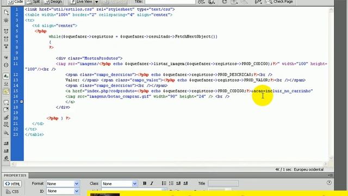Click the Unordered List icon
Image resolution: width=348 pixels, height=196 pixels.
(x=164, y=183)
